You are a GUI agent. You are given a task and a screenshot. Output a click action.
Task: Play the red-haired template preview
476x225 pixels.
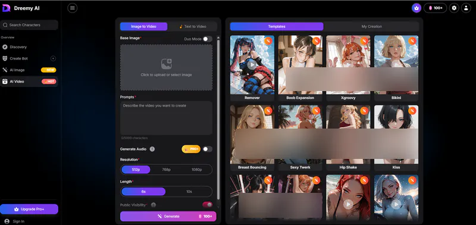click(348, 204)
